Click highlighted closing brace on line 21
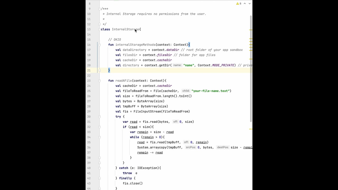The width and height of the screenshot is (338, 190). pyautogui.click(x=109, y=70)
